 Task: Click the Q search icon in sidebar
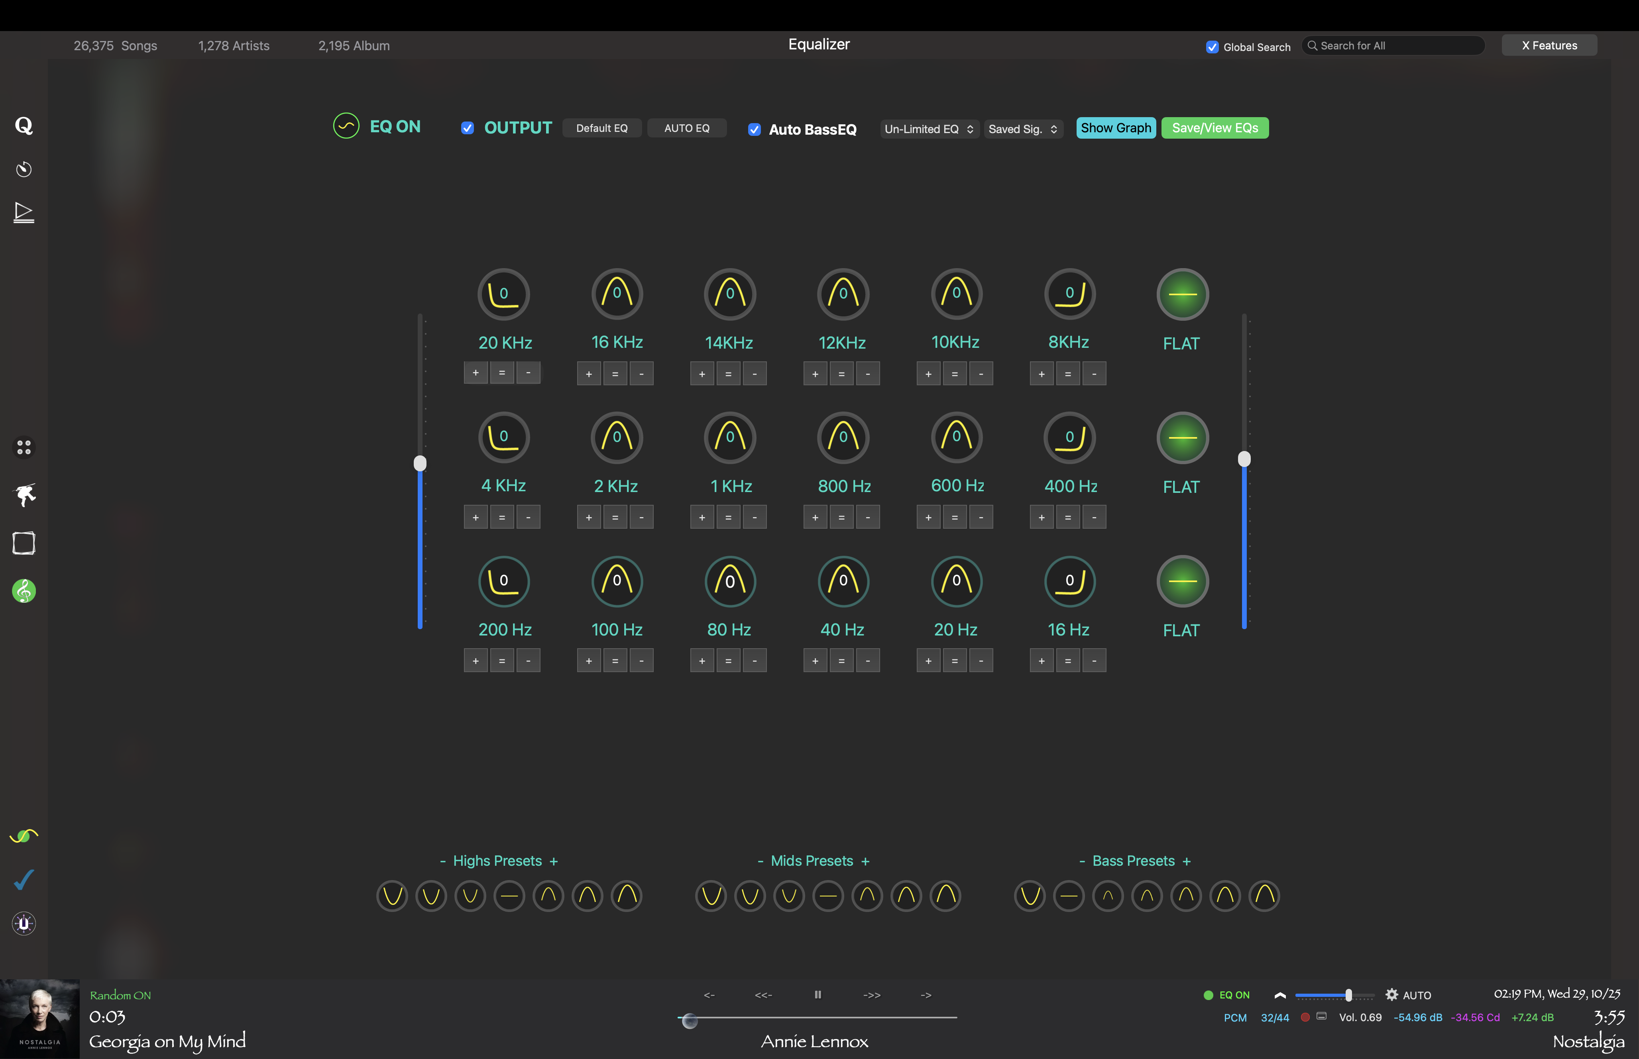click(x=24, y=126)
